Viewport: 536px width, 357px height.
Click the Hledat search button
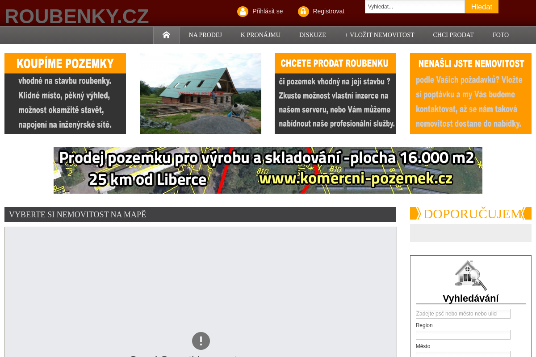click(x=482, y=7)
